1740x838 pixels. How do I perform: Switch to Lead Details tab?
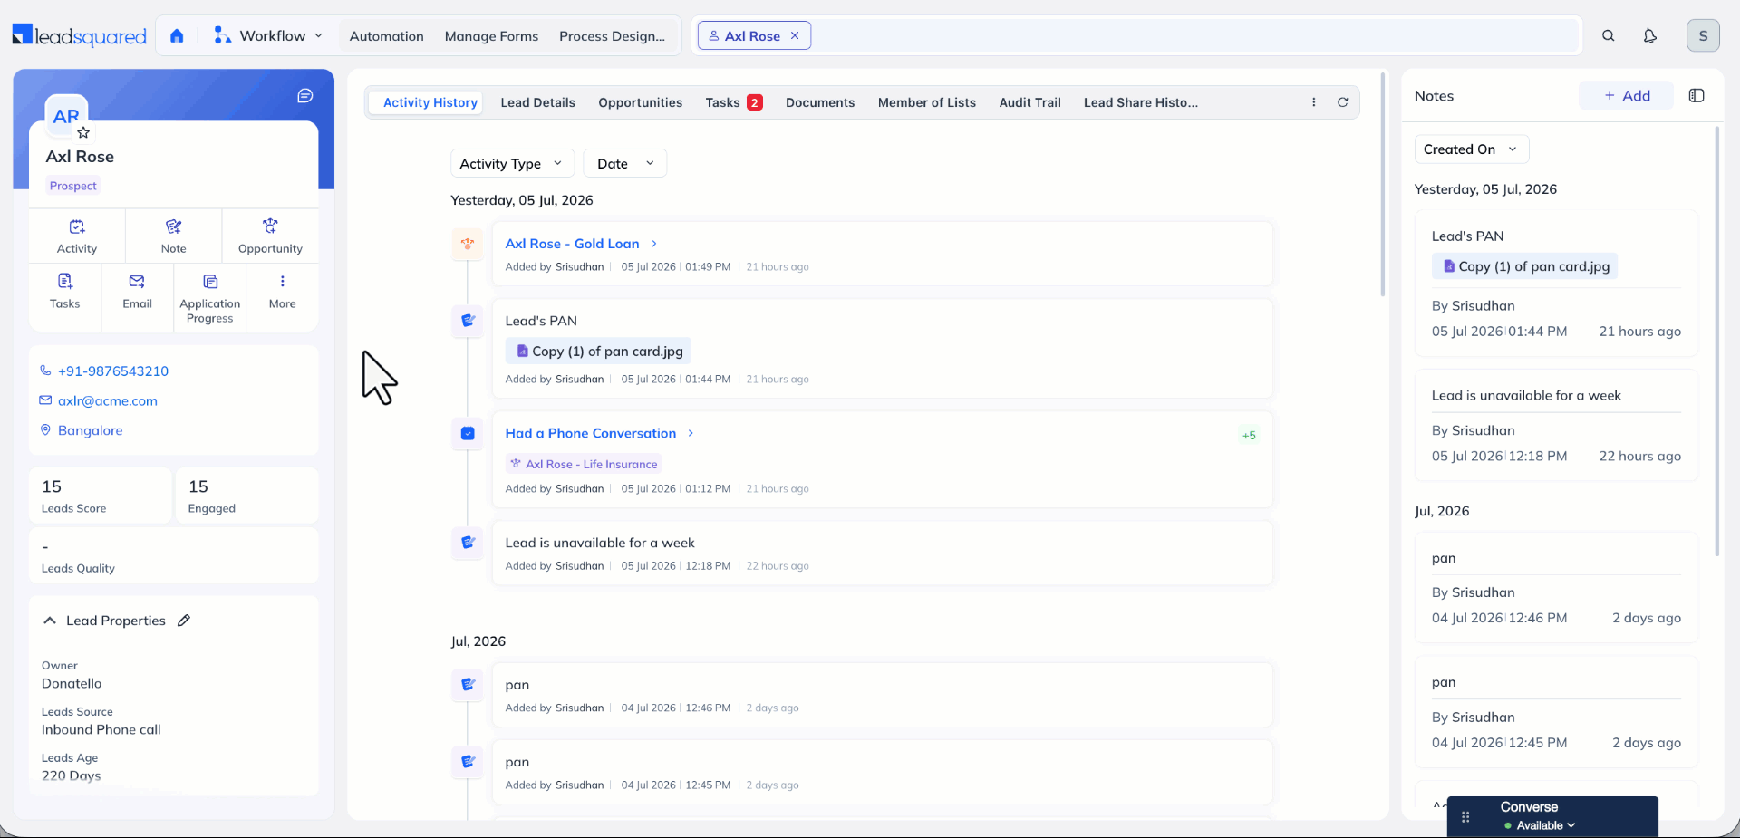tap(537, 102)
